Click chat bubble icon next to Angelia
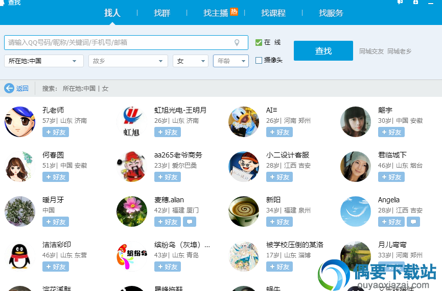Screen dimensions: 442x291 click(x=413, y=222)
